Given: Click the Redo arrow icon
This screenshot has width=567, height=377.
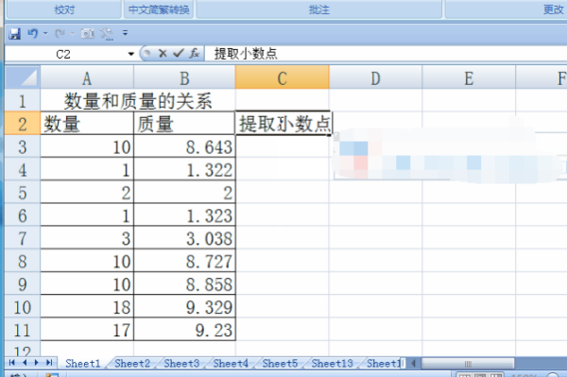Looking at the screenshot, I should coord(60,34).
